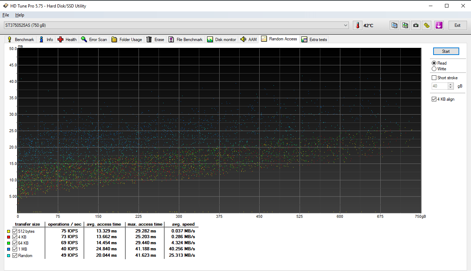Click the purple down arrow icon

tap(439, 25)
